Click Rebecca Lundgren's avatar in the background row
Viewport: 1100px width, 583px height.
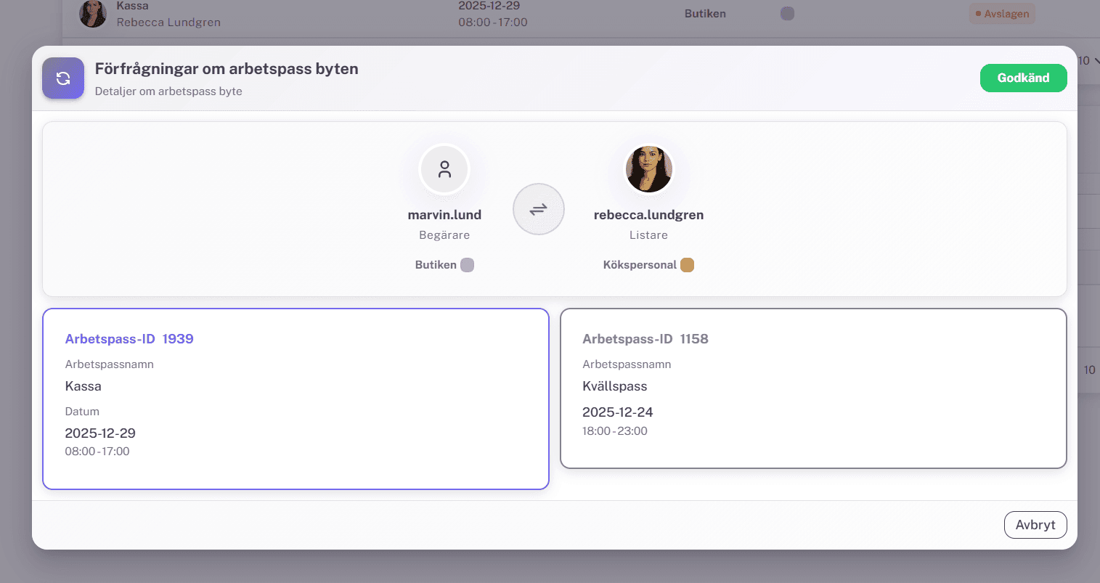93,14
